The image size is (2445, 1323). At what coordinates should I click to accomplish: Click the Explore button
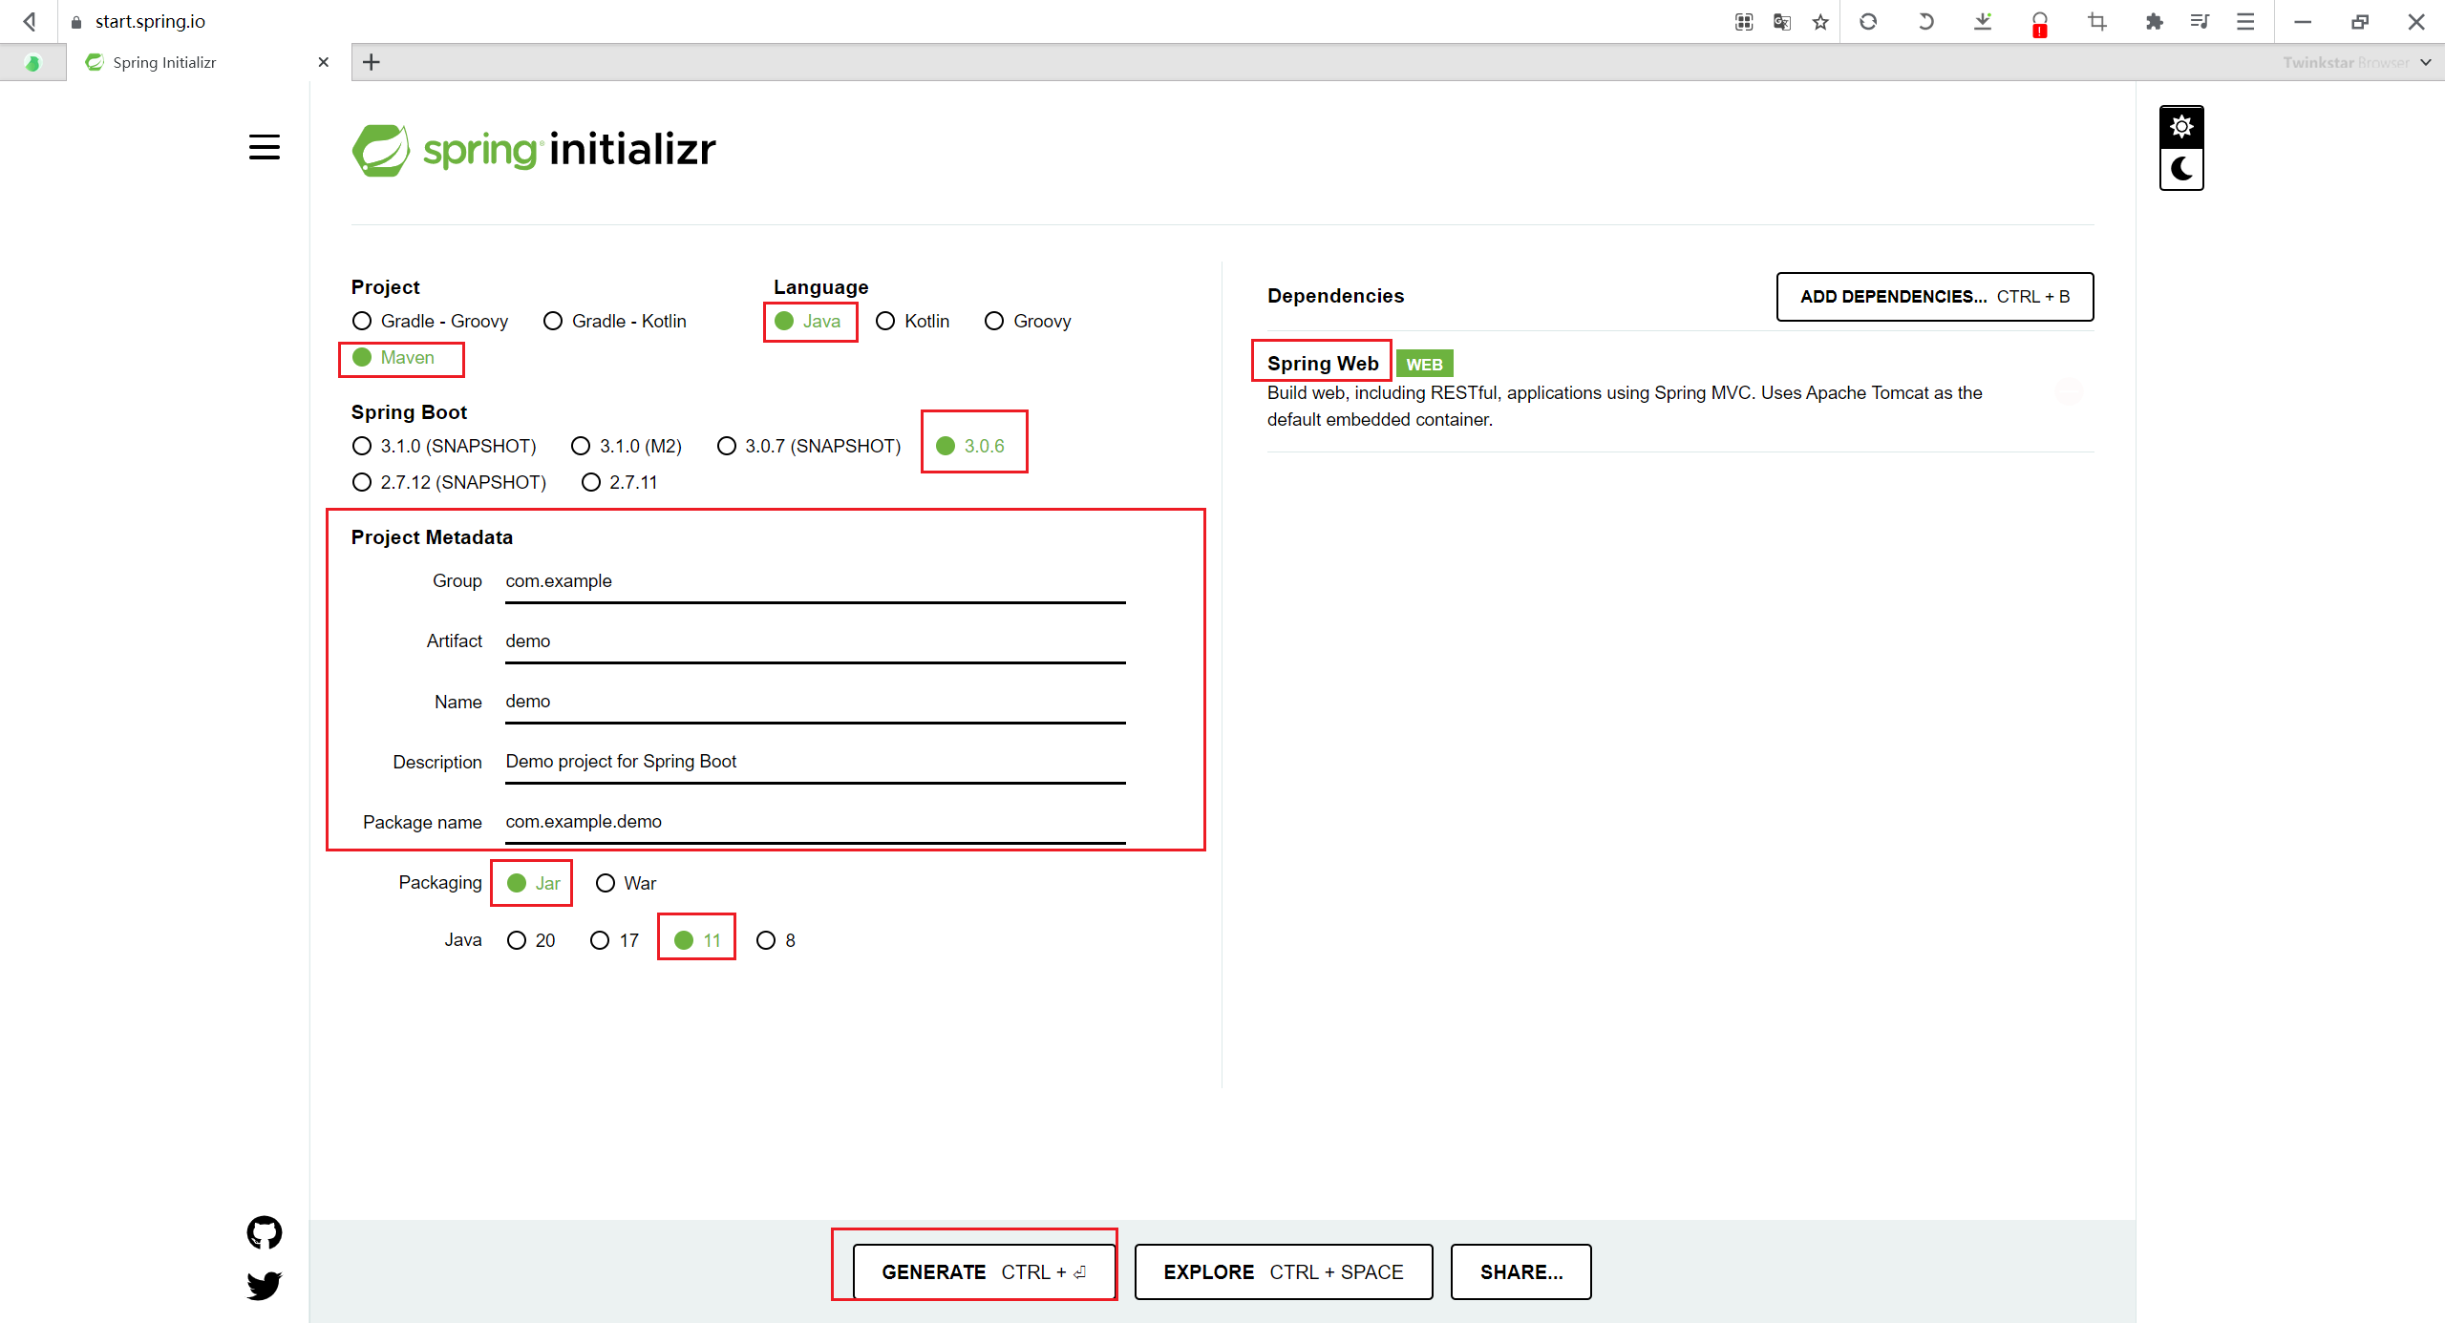point(1283,1271)
